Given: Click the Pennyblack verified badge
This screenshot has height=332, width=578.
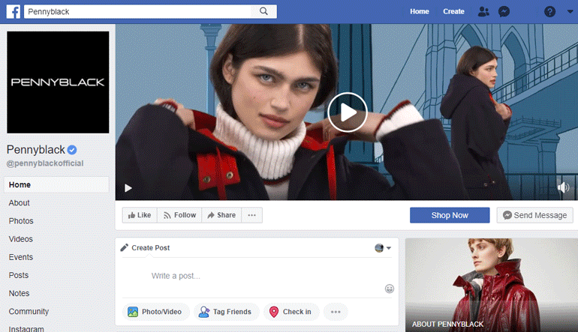Looking at the screenshot, I should [72, 150].
